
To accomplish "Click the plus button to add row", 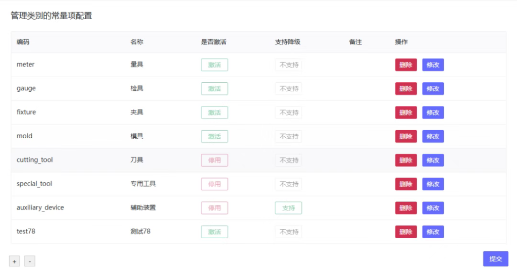I will tap(14, 261).
